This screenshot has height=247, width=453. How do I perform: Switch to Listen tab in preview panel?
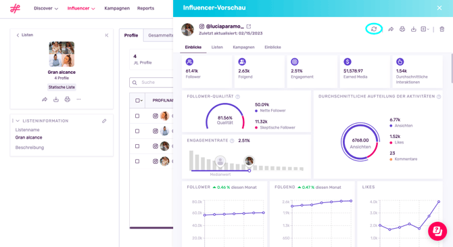click(217, 47)
